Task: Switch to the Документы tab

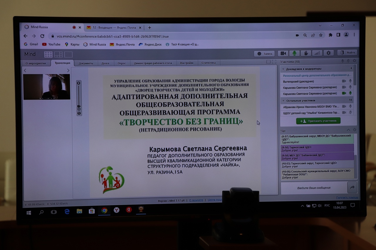Action: pos(86,63)
